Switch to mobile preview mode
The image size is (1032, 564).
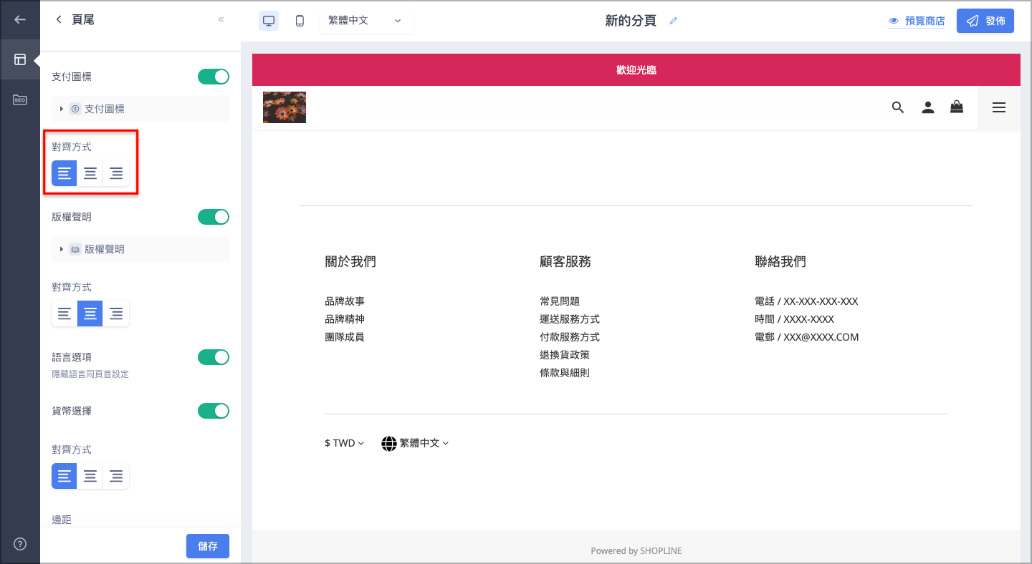(300, 21)
